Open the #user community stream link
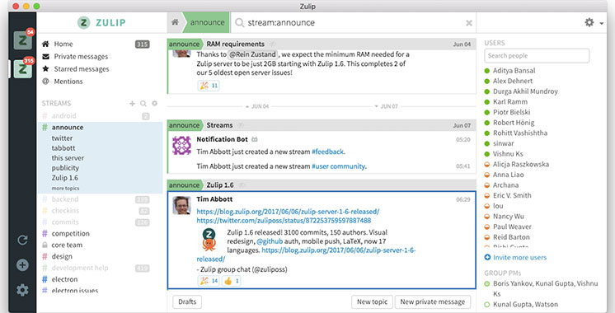 (338, 166)
